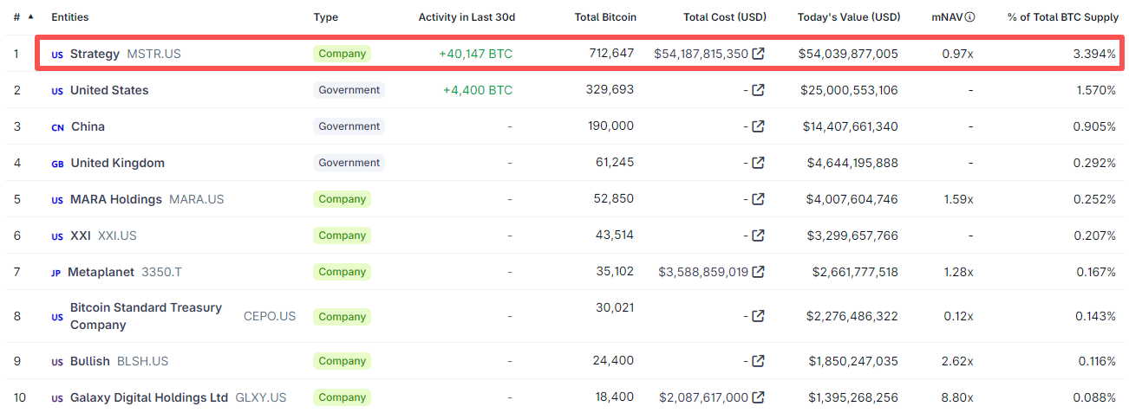
Task: Click the 8.80x mNAV value
Action: coord(957,397)
